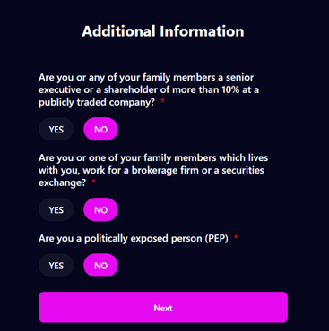This screenshot has width=329, height=331.
Task: Click the (PEP) abbreviation in third question
Action: tap(217, 239)
